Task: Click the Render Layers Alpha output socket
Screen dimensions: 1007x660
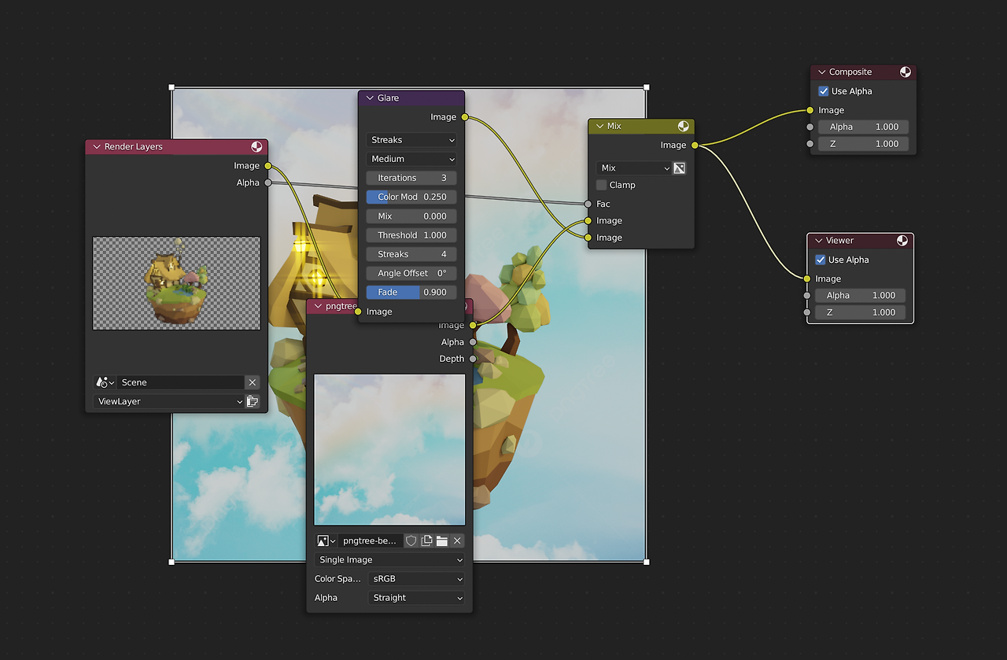Action: (x=268, y=183)
